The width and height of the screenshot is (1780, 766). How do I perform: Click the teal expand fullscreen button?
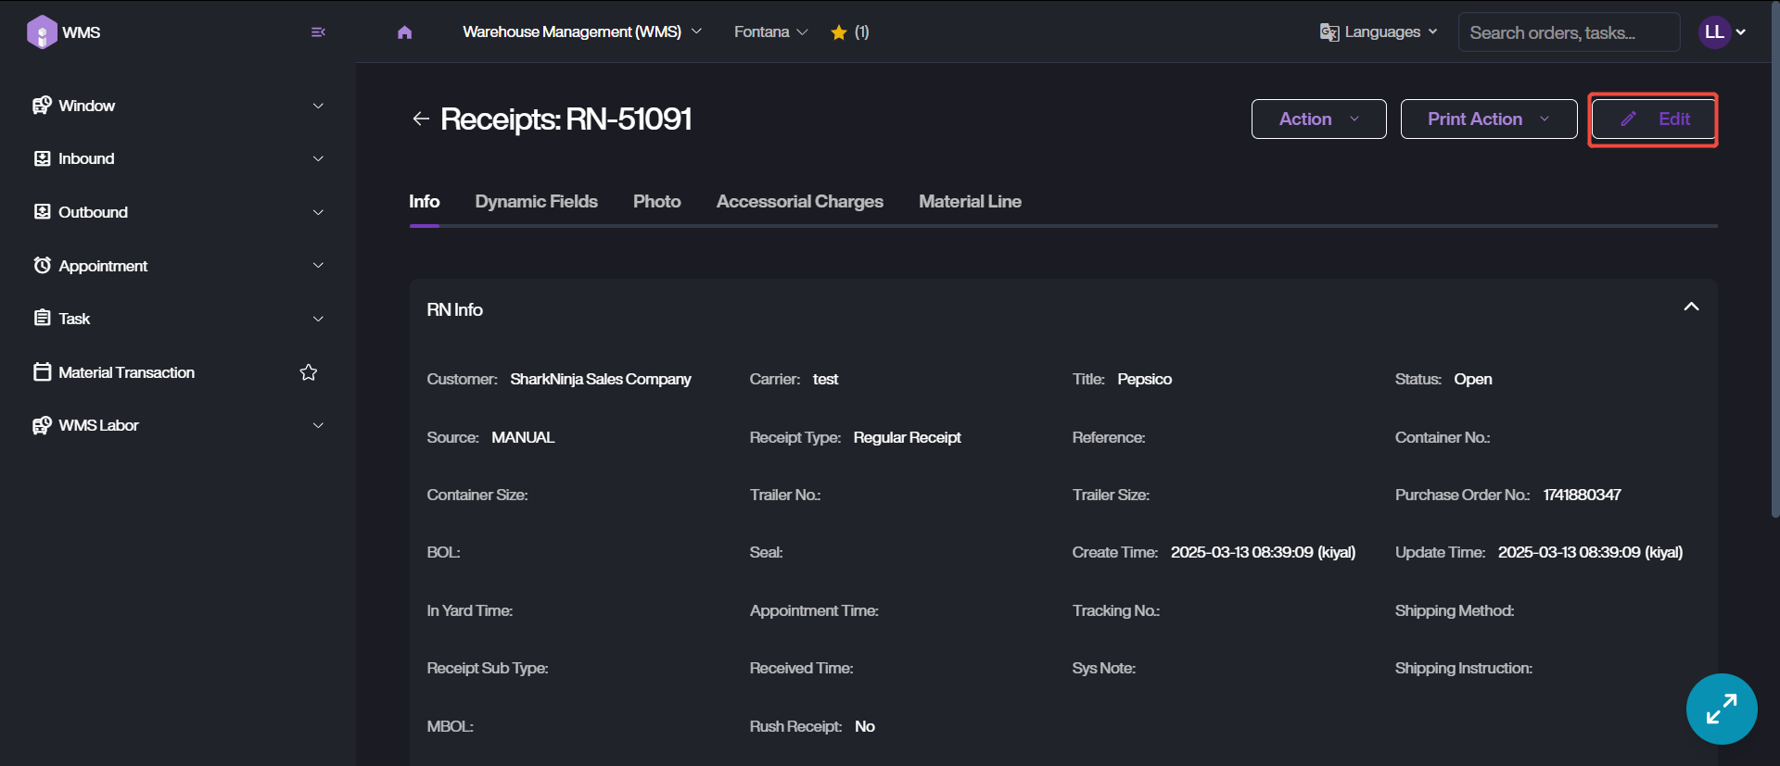click(1722, 709)
